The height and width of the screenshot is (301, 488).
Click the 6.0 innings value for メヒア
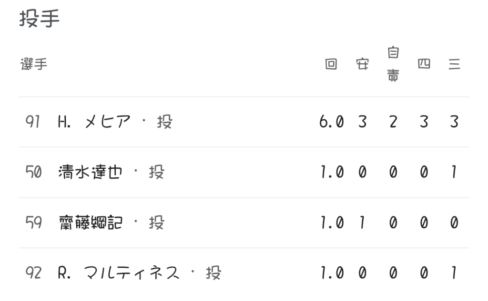(x=331, y=122)
